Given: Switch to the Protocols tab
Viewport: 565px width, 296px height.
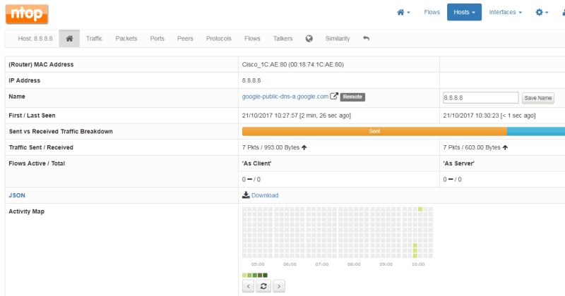Looking at the screenshot, I should pyautogui.click(x=219, y=39).
